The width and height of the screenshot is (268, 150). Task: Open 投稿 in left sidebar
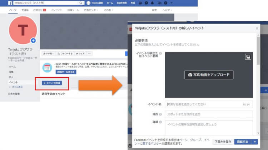(x=11, y=72)
